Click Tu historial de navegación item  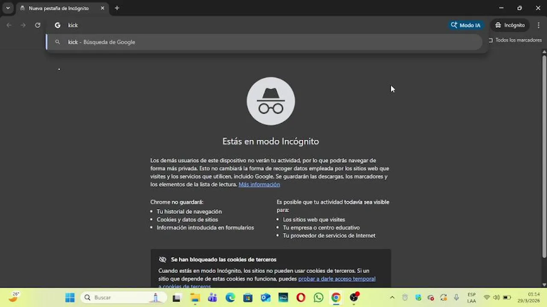click(x=189, y=211)
